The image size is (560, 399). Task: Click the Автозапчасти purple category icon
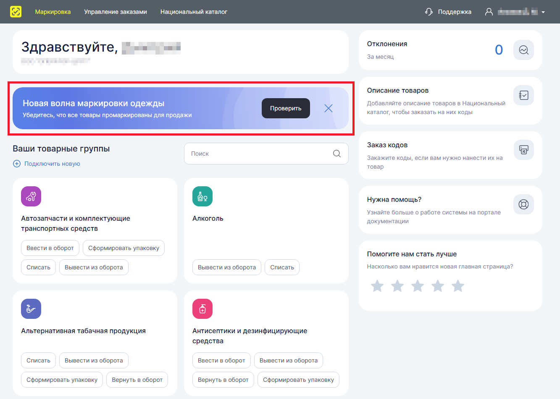[x=31, y=196]
